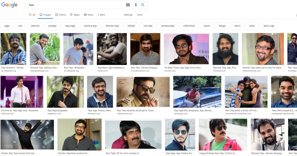This screenshot has width=297, height=156.
Task: Click 'mirchi9.com' source link
Action: click(170, 71)
